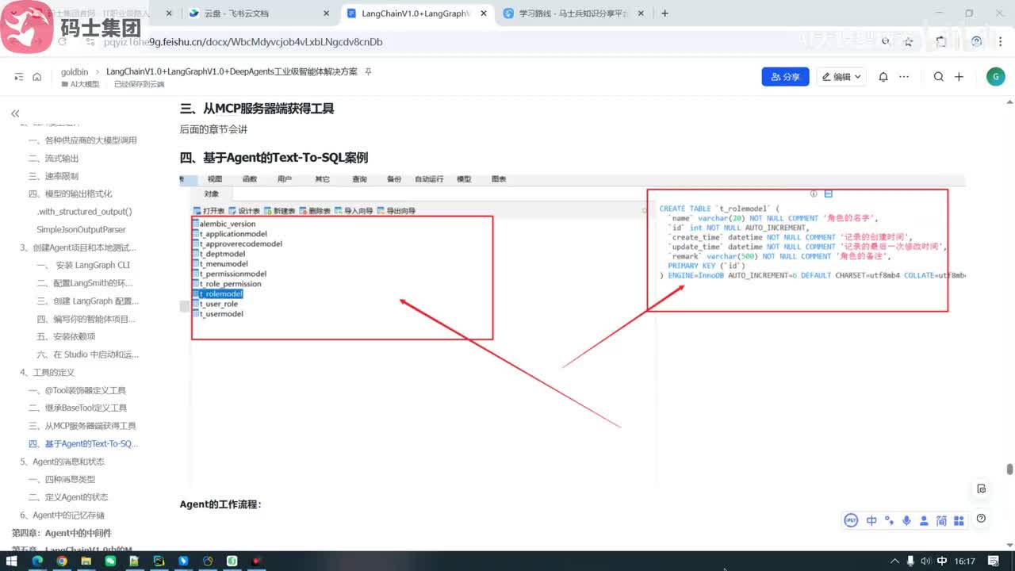Click the plus create-new icon in header
The image size is (1015, 571).
tap(959, 77)
